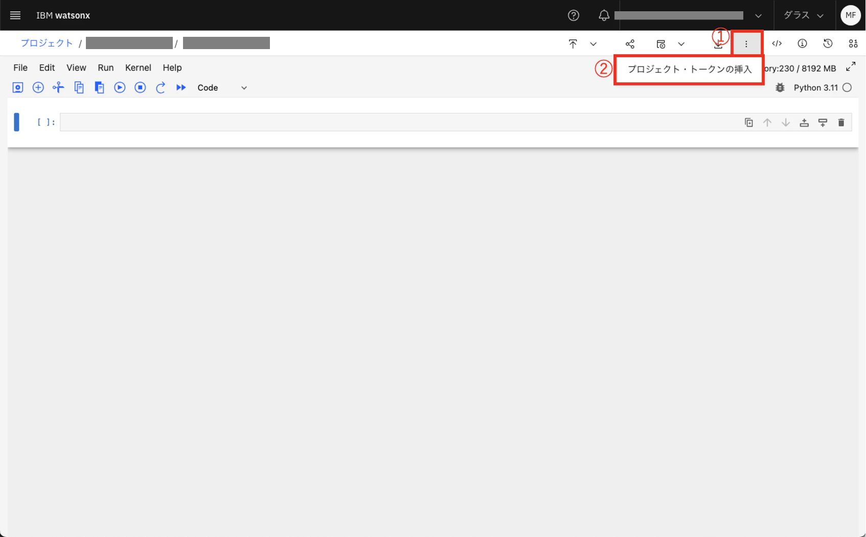Viewport: 866px width, 537px height.
Task: Run the selected cell play button
Action: [120, 87]
